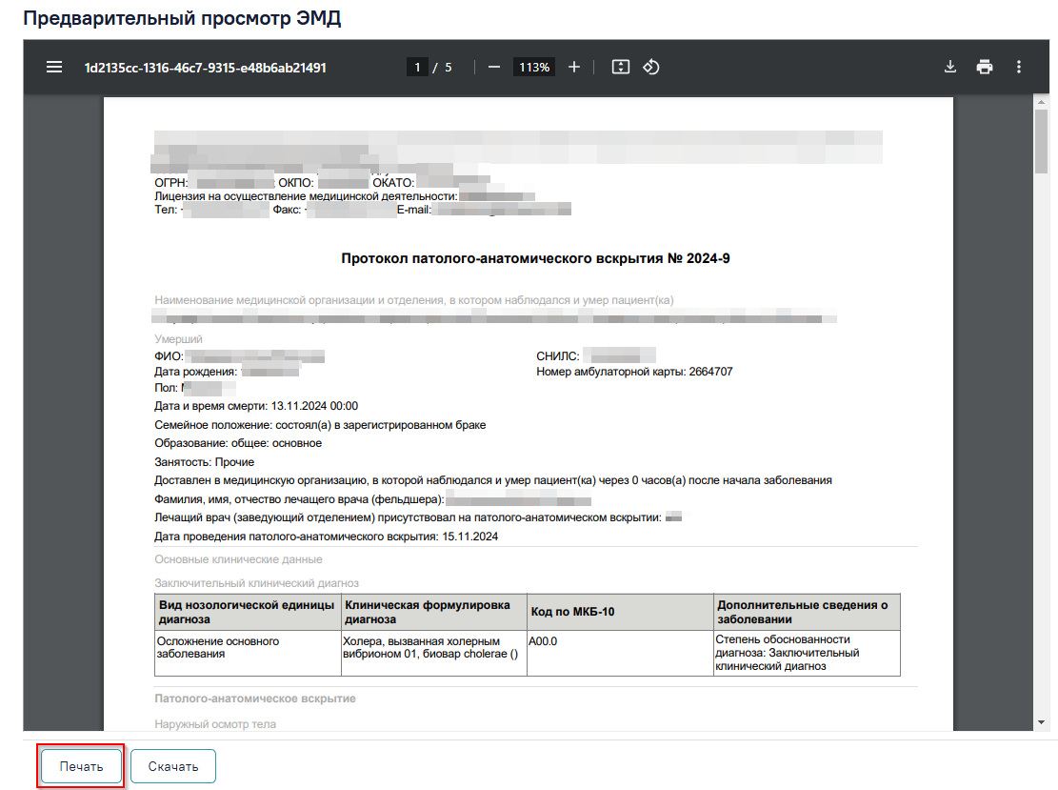Click the section heading Патолого-анатомическое вскрытие
The height and width of the screenshot is (790, 1058).
(x=255, y=699)
